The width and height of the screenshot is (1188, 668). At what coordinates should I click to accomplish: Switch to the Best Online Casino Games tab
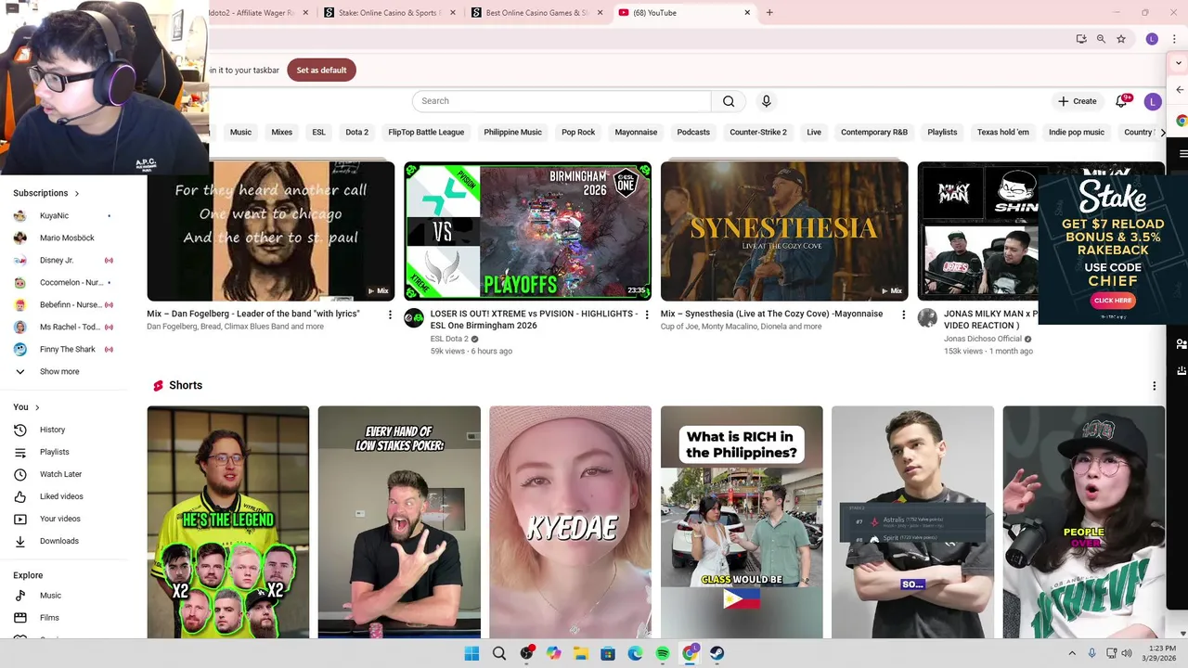click(537, 13)
